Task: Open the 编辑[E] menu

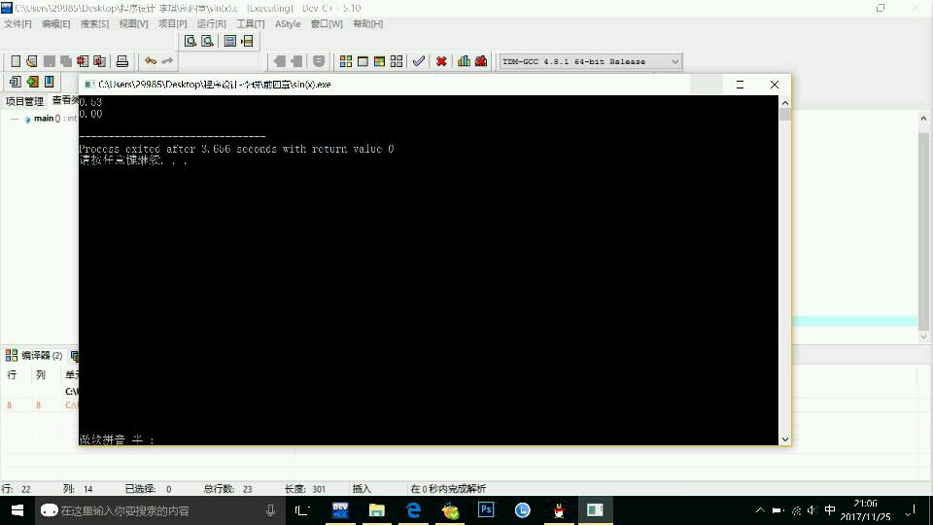Action: (56, 23)
